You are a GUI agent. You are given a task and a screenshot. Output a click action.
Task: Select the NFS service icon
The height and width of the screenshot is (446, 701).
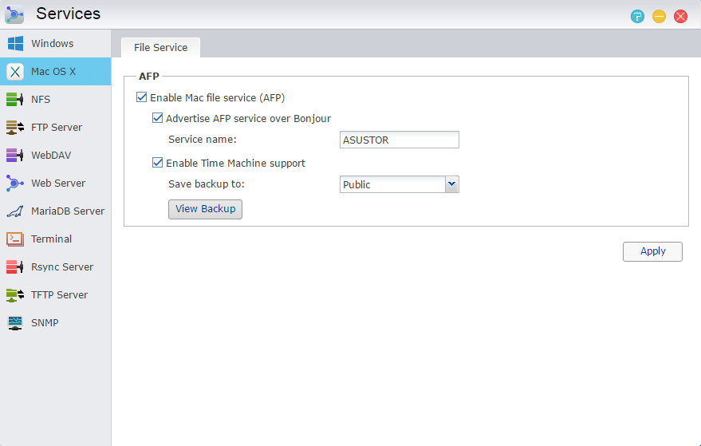[15, 100]
